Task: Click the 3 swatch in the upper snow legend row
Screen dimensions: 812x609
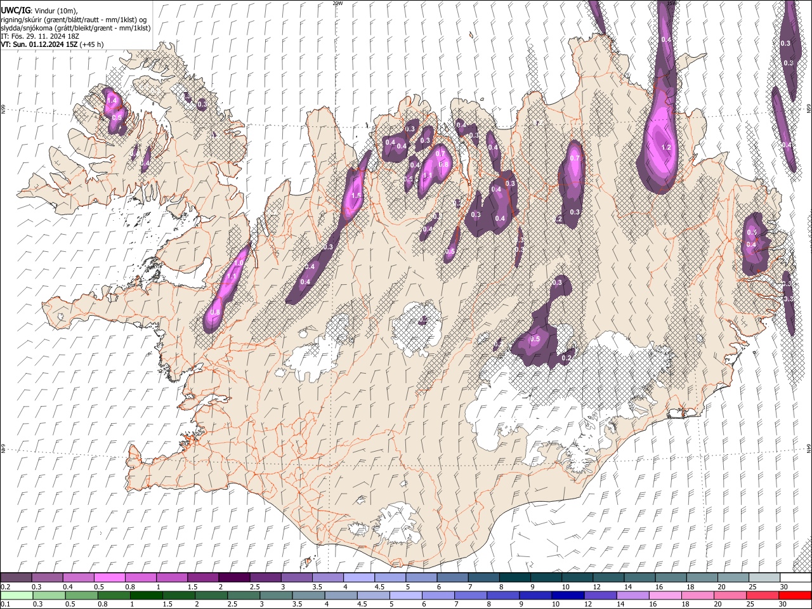Action: pos(296,578)
